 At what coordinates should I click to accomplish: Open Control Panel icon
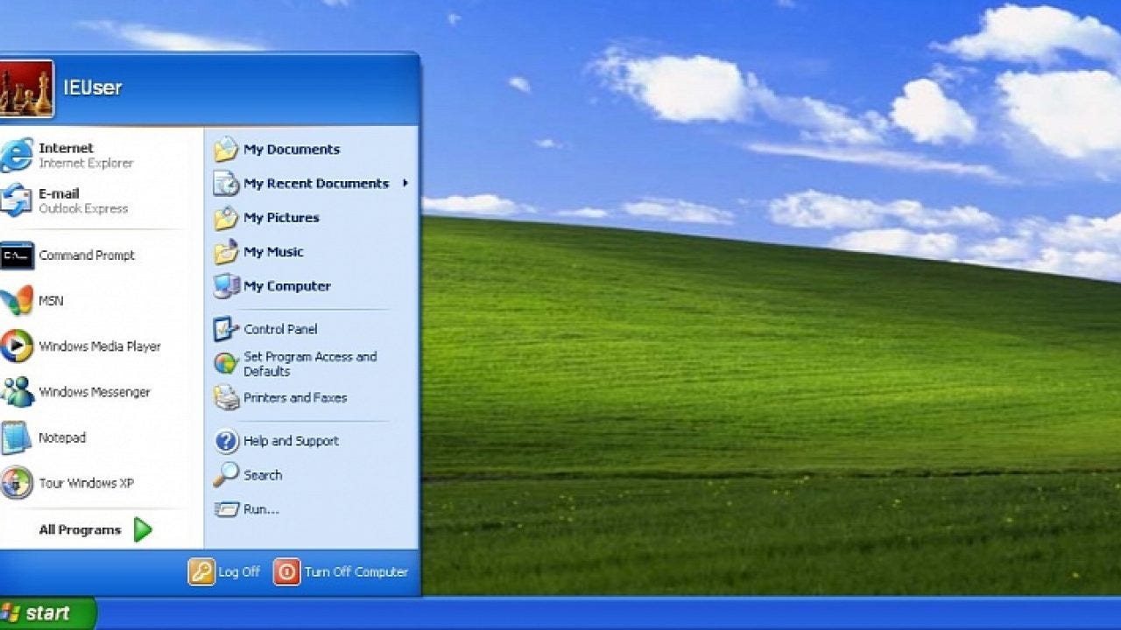[x=226, y=329]
